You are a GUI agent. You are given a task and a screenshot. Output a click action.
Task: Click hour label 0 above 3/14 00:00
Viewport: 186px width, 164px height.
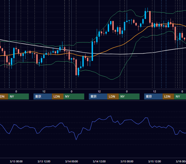click(72, 92)
